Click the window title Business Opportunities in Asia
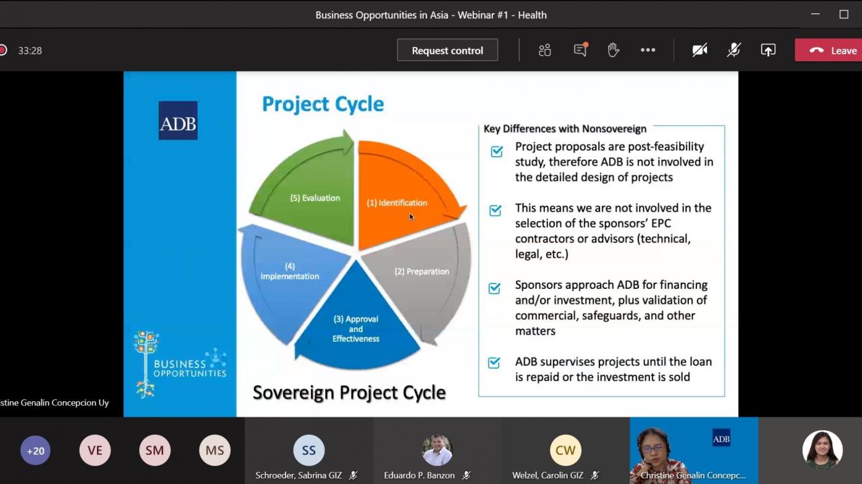Screen dimensions: 862x484 coord(431,15)
